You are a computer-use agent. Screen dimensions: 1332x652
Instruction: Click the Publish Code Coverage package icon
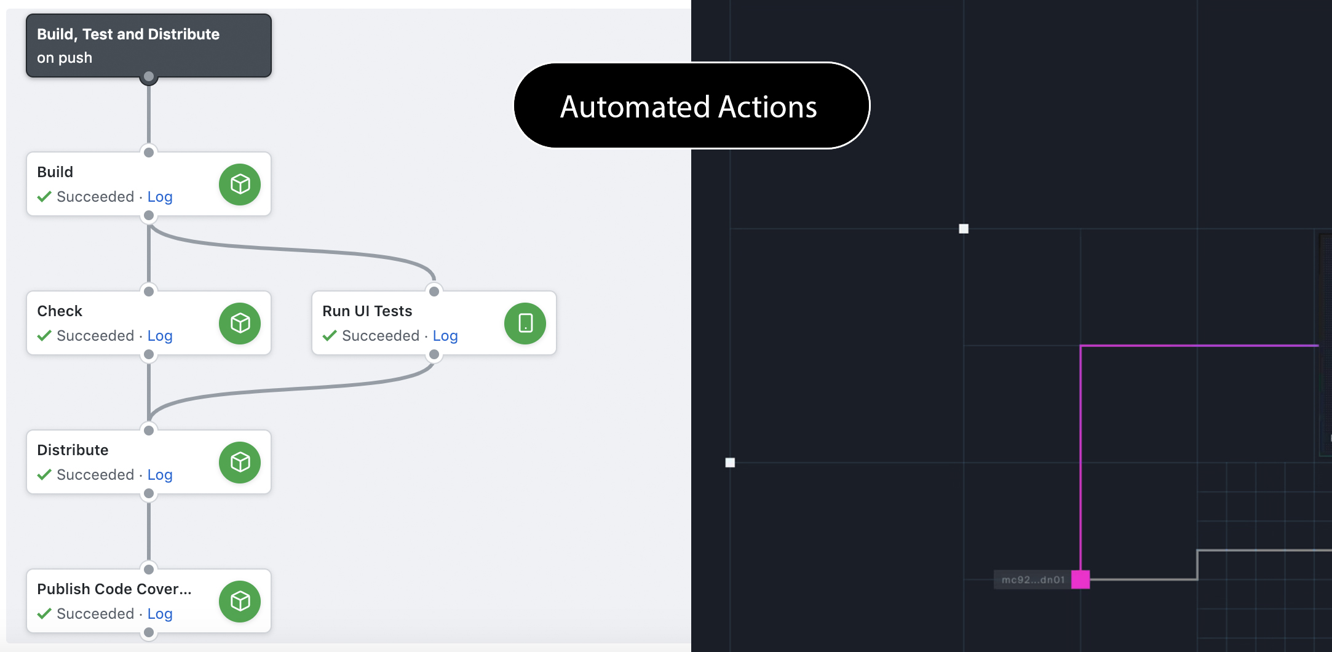(240, 602)
